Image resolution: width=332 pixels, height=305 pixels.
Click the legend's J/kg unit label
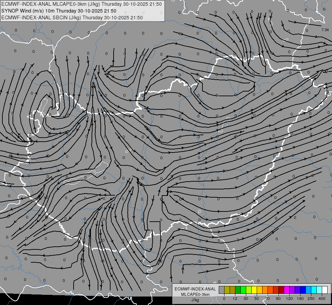pos(195,300)
